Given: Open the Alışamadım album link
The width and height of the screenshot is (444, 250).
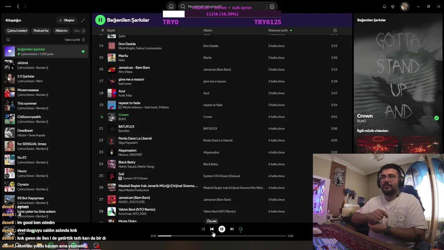Looking at the screenshot, I should tap(211, 152).
